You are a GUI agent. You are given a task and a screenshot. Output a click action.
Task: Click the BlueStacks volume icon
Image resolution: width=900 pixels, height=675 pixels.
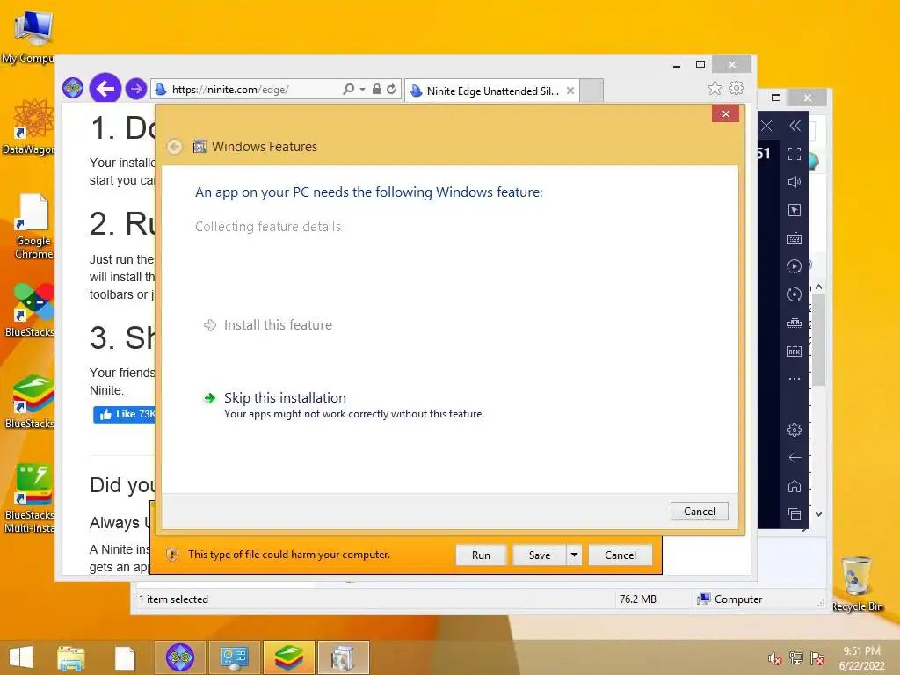pos(795,182)
